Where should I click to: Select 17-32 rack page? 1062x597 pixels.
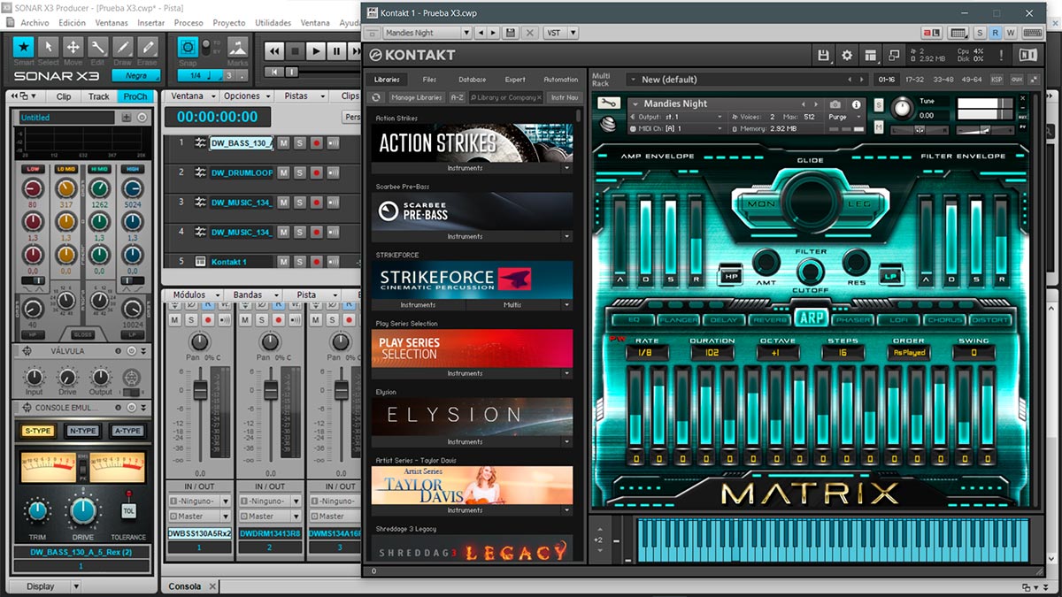[914, 80]
